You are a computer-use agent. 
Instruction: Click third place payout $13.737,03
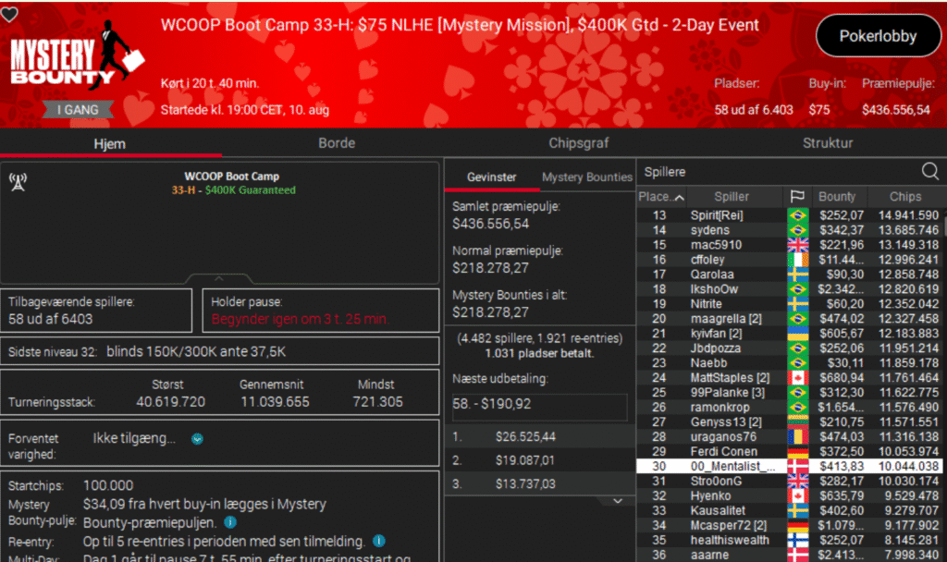[x=525, y=483]
